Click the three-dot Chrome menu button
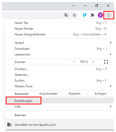116x132 pixels. click(108, 15)
